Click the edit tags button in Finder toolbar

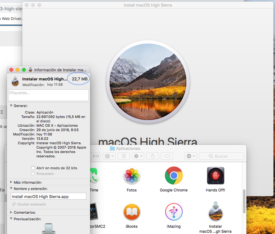click(x=167, y=156)
